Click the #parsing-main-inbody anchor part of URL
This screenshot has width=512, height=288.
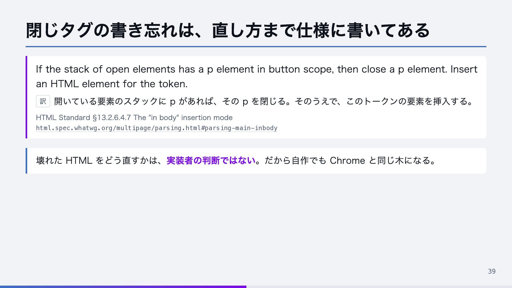pos(239,128)
